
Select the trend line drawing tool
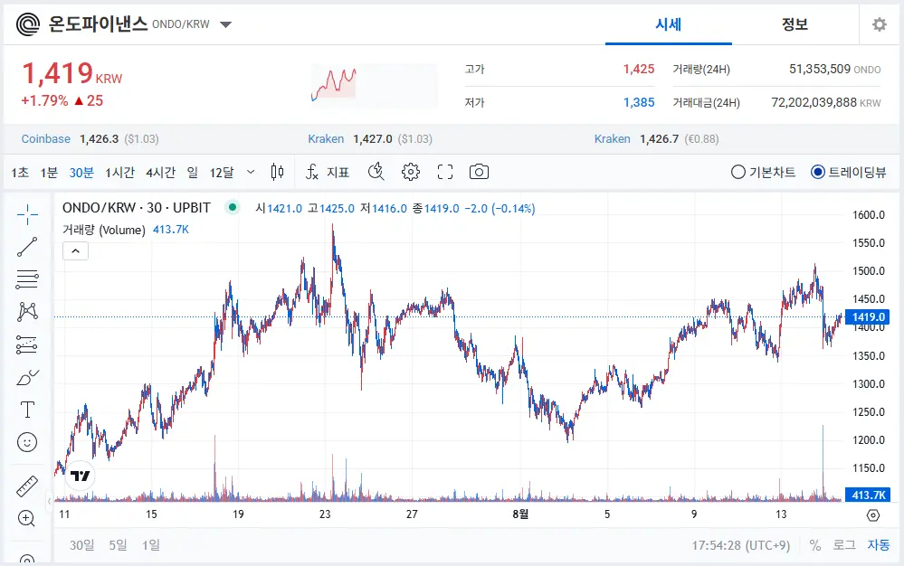click(27, 247)
